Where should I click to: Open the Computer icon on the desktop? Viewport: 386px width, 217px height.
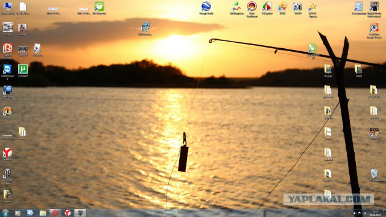pos(7,7)
